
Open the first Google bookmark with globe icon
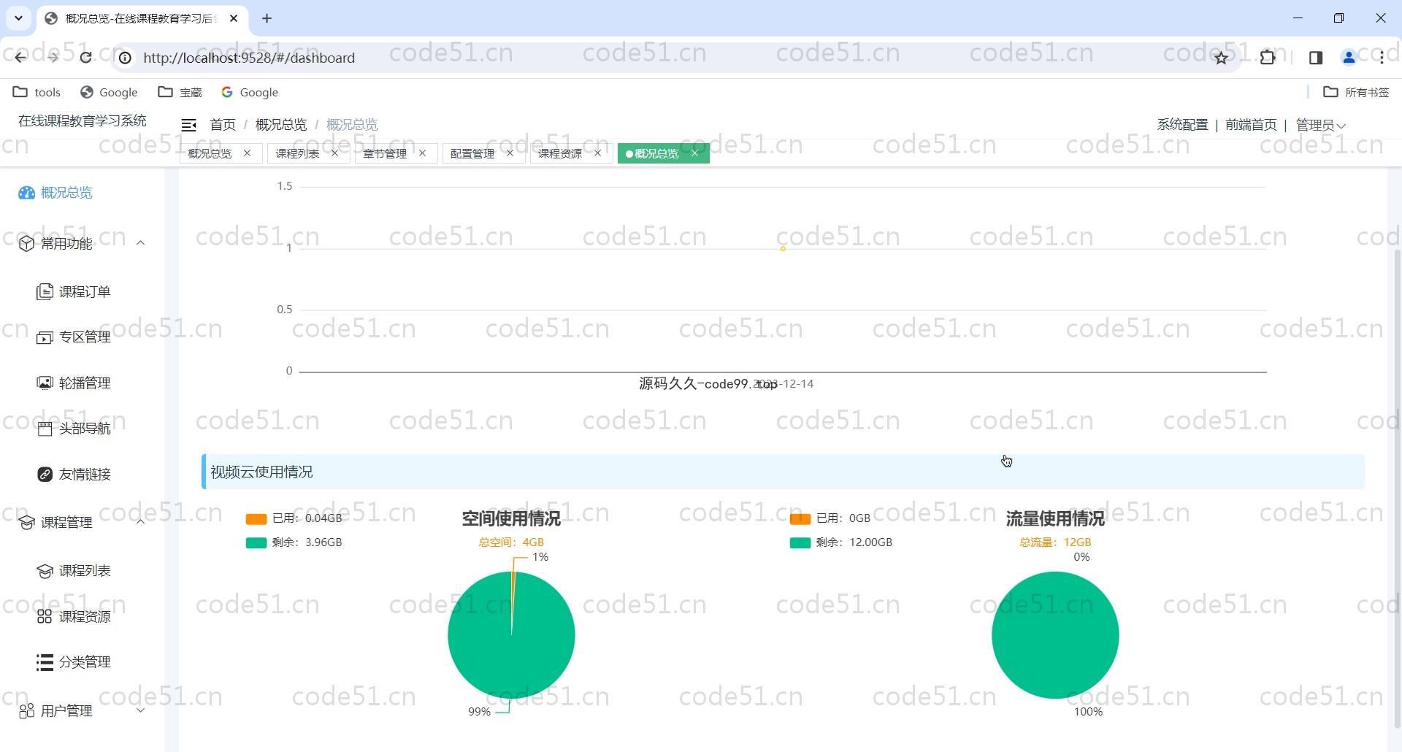coord(109,92)
